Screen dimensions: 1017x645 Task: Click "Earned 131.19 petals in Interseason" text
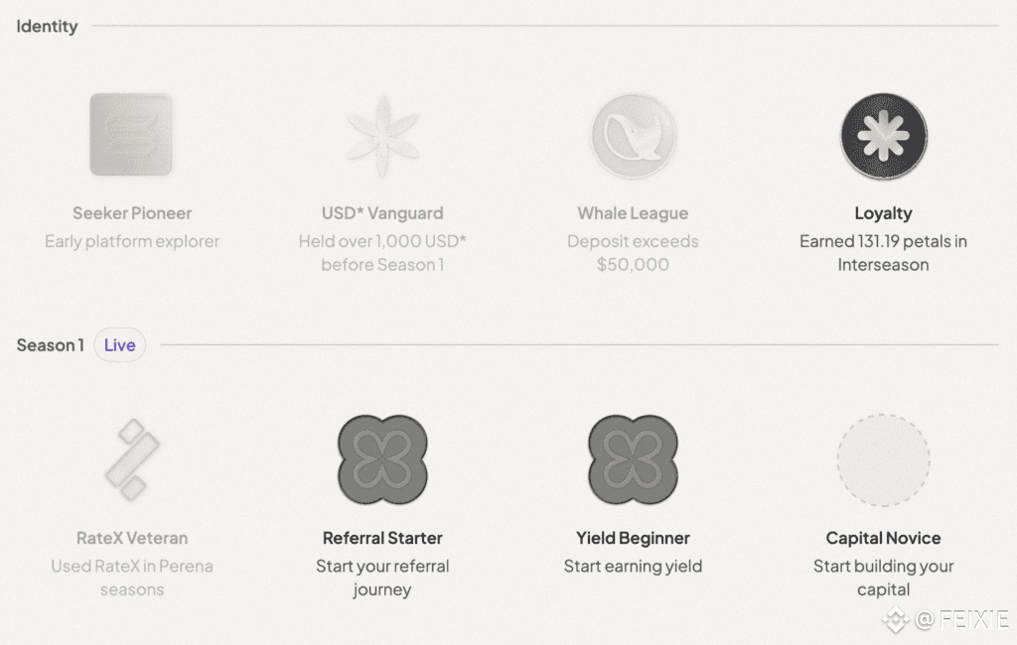(x=883, y=253)
